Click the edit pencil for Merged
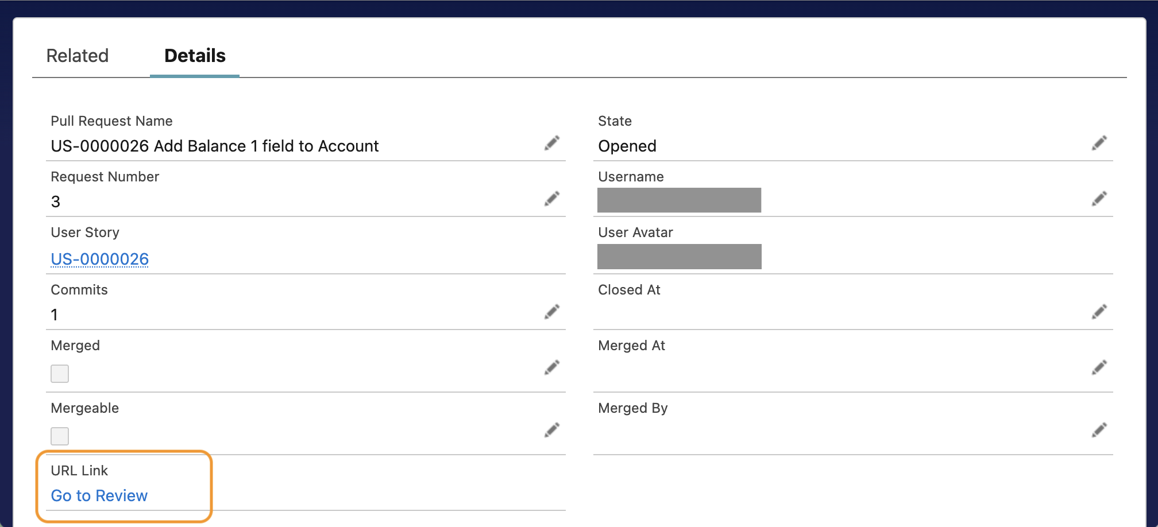 point(552,367)
